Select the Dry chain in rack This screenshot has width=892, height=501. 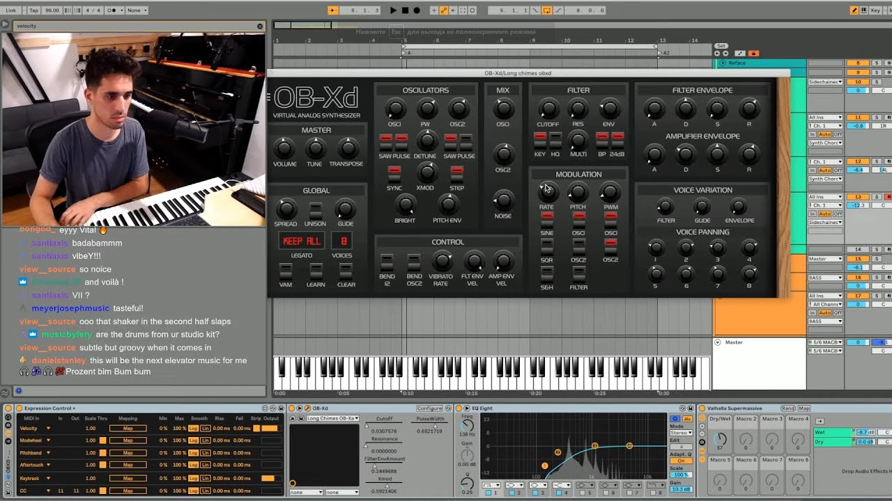[834, 442]
